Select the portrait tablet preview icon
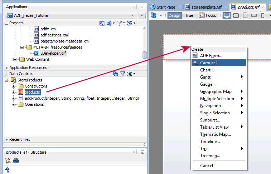The image size is (271, 174). 245,15
